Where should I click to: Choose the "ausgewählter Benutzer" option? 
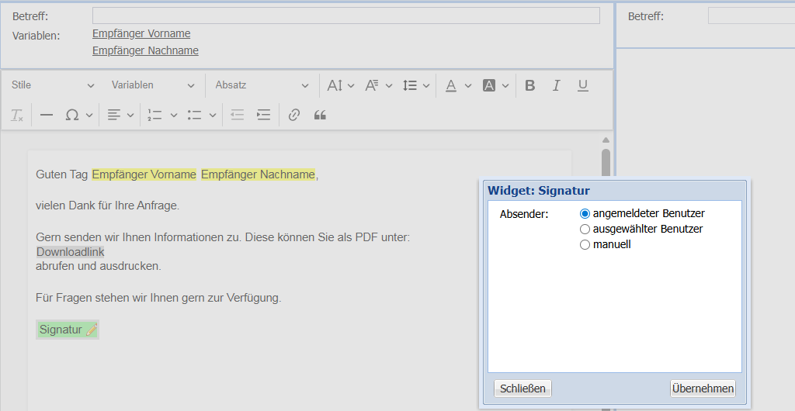point(585,229)
